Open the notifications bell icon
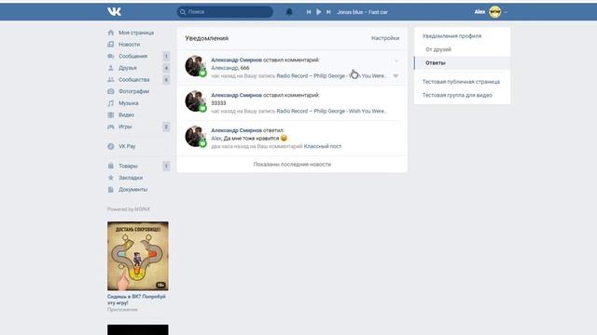This screenshot has height=335, width=597. (289, 12)
